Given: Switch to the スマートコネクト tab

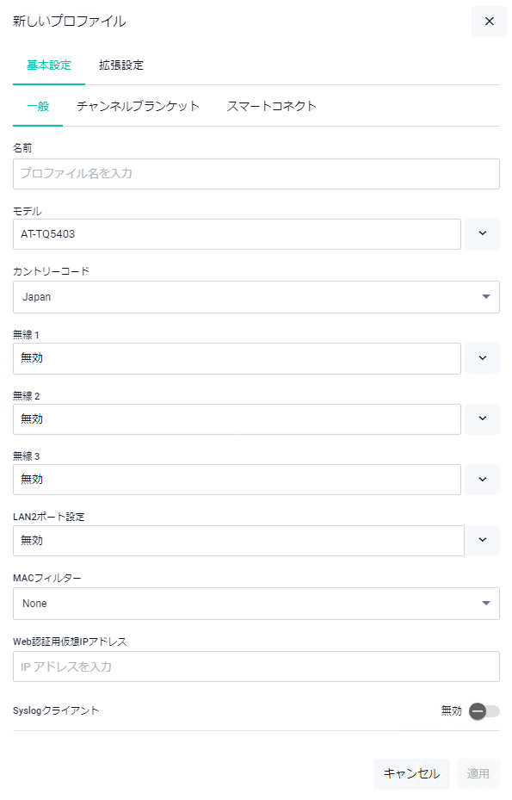Looking at the screenshot, I should pyautogui.click(x=271, y=106).
